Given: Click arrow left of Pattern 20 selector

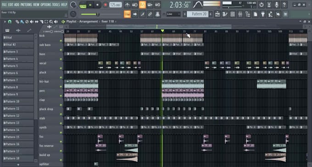Looking at the screenshot, I should 185,14.
